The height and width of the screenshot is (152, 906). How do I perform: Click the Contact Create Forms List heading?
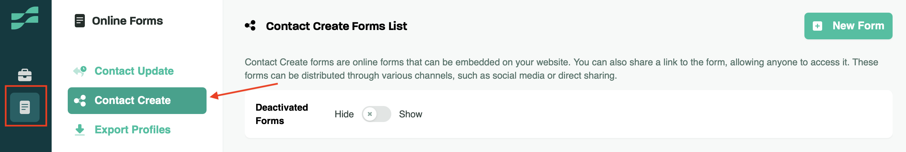coord(336,26)
